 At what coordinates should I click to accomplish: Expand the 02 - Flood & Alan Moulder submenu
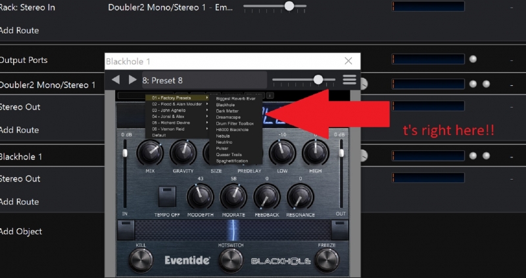(176, 104)
